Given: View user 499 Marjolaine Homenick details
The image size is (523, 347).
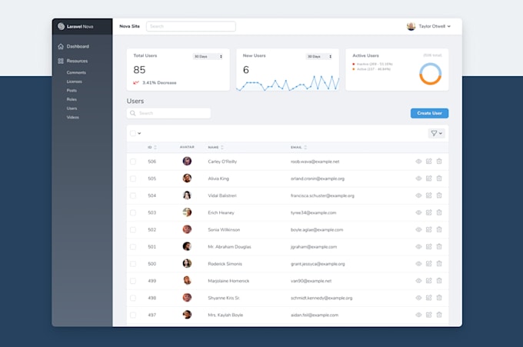Looking at the screenshot, I should [x=418, y=281].
